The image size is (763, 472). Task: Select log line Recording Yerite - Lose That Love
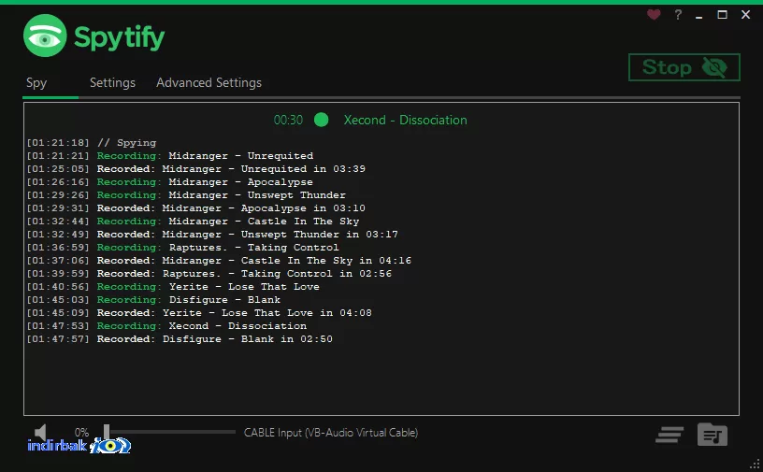(x=173, y=287)
